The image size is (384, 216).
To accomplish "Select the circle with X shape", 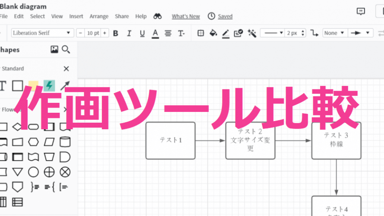I will tap(65, 172).
